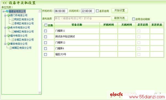Viewport: 166px width, 100px height.
Task: Collapse the 福州电信分公司 tree node
Action: coord(5,36)
